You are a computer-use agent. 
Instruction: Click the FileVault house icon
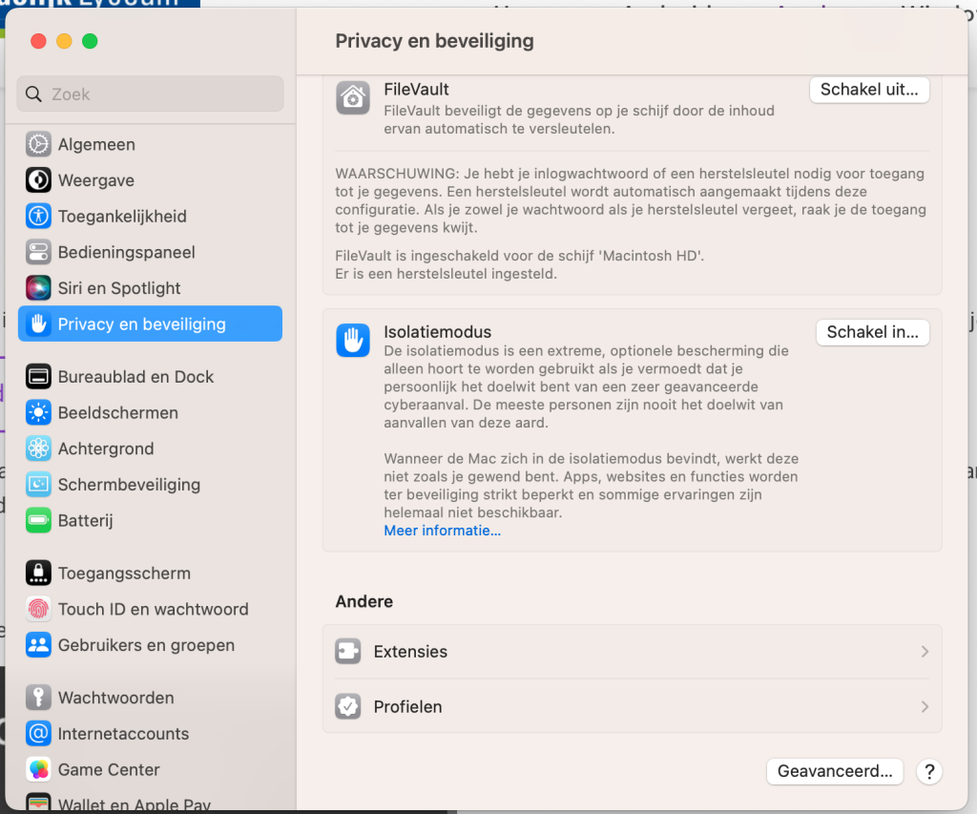click(x=353, y=97)
